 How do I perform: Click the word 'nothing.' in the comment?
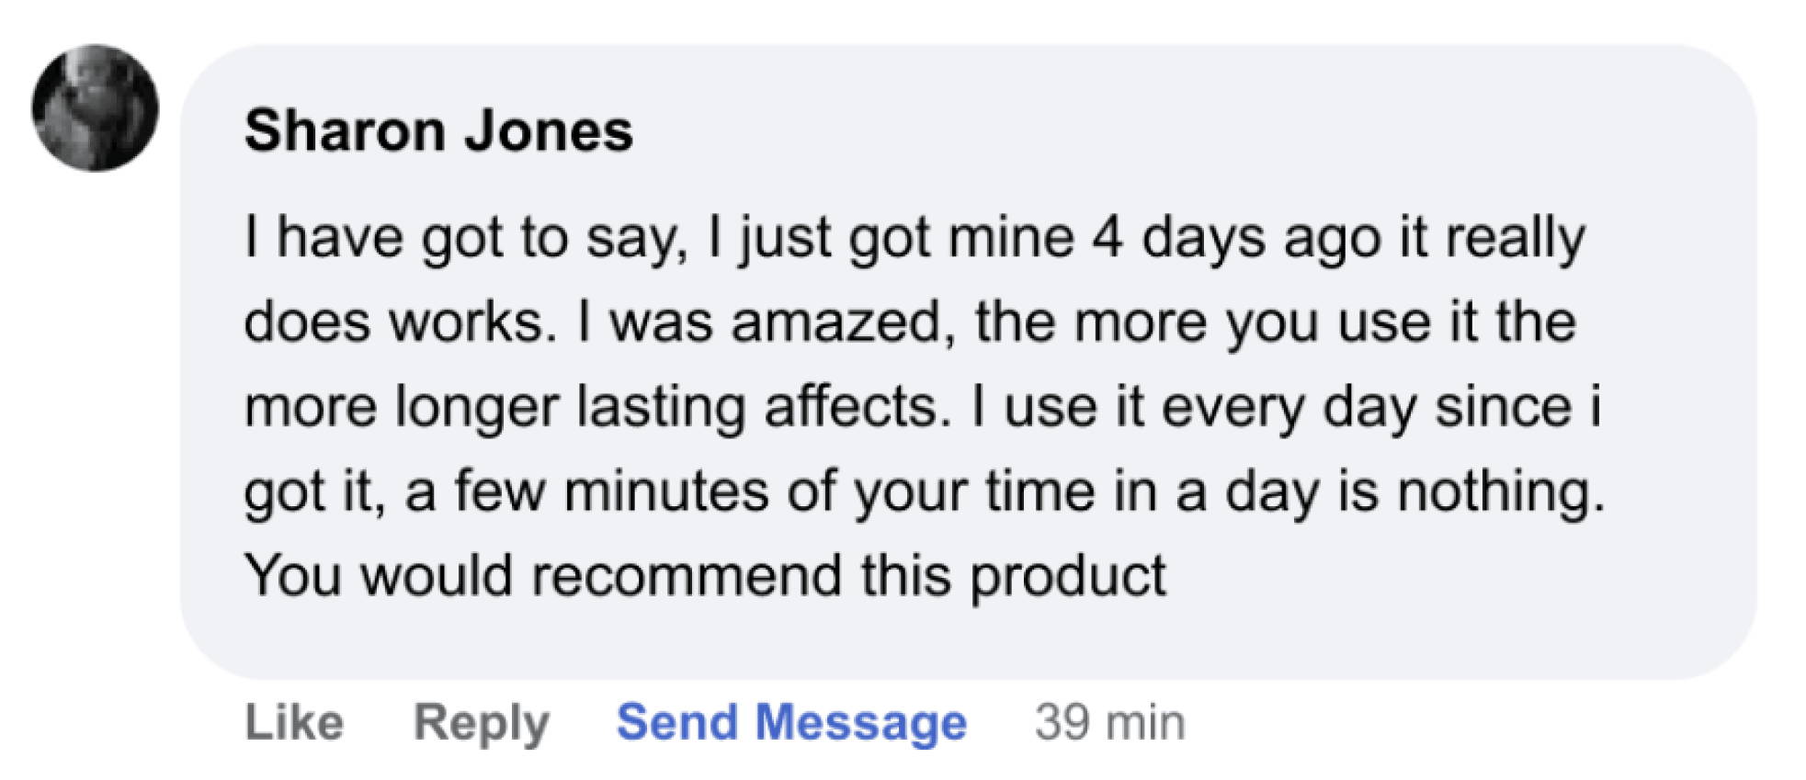point(1501,492)
